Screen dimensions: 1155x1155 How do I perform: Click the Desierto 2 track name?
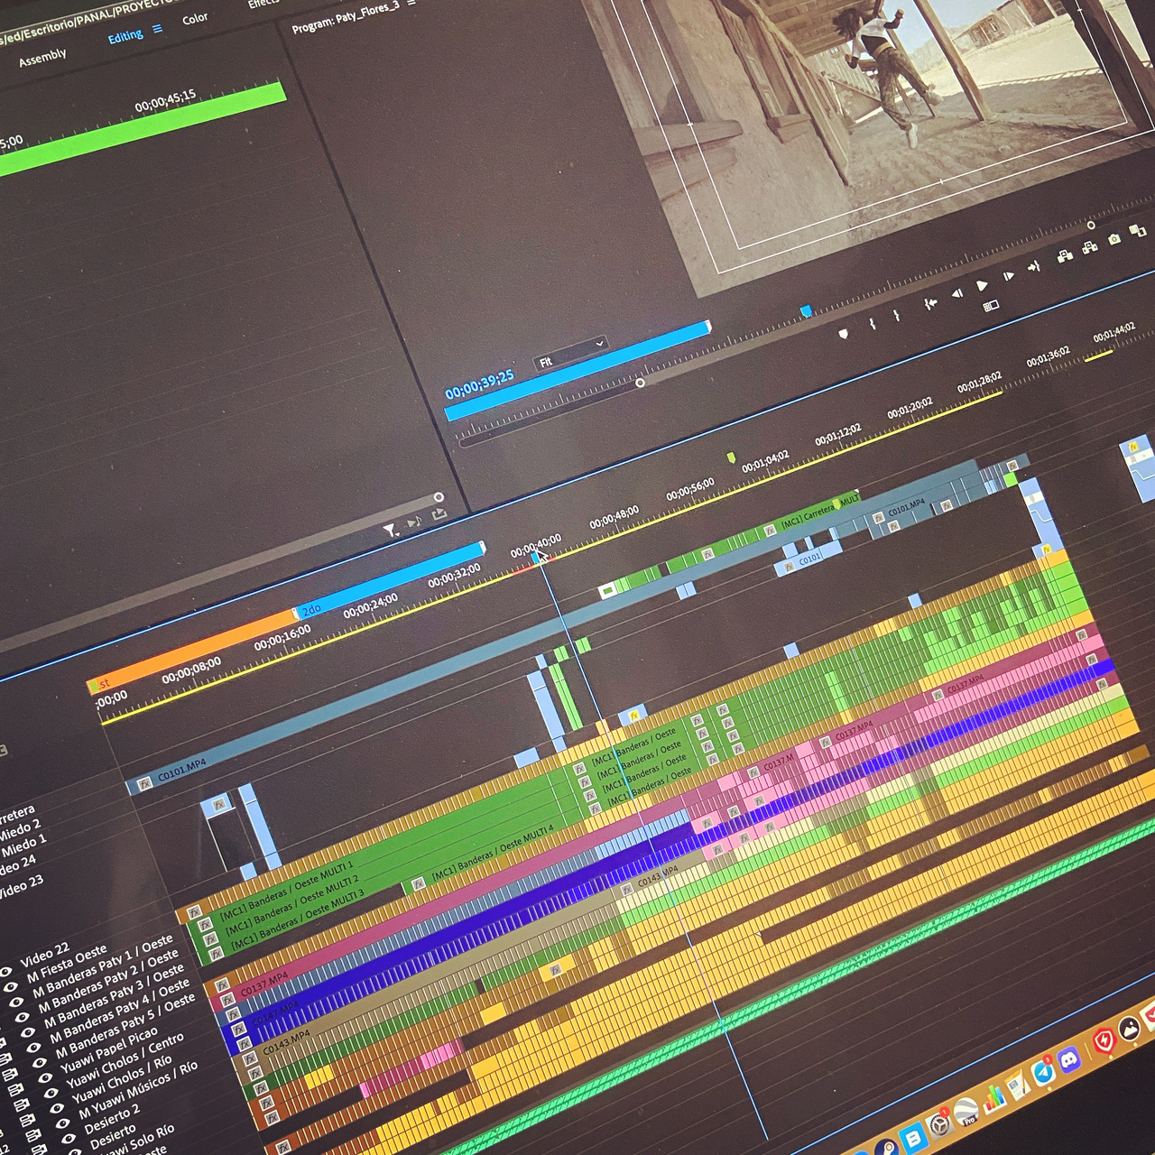(112, 1119)
